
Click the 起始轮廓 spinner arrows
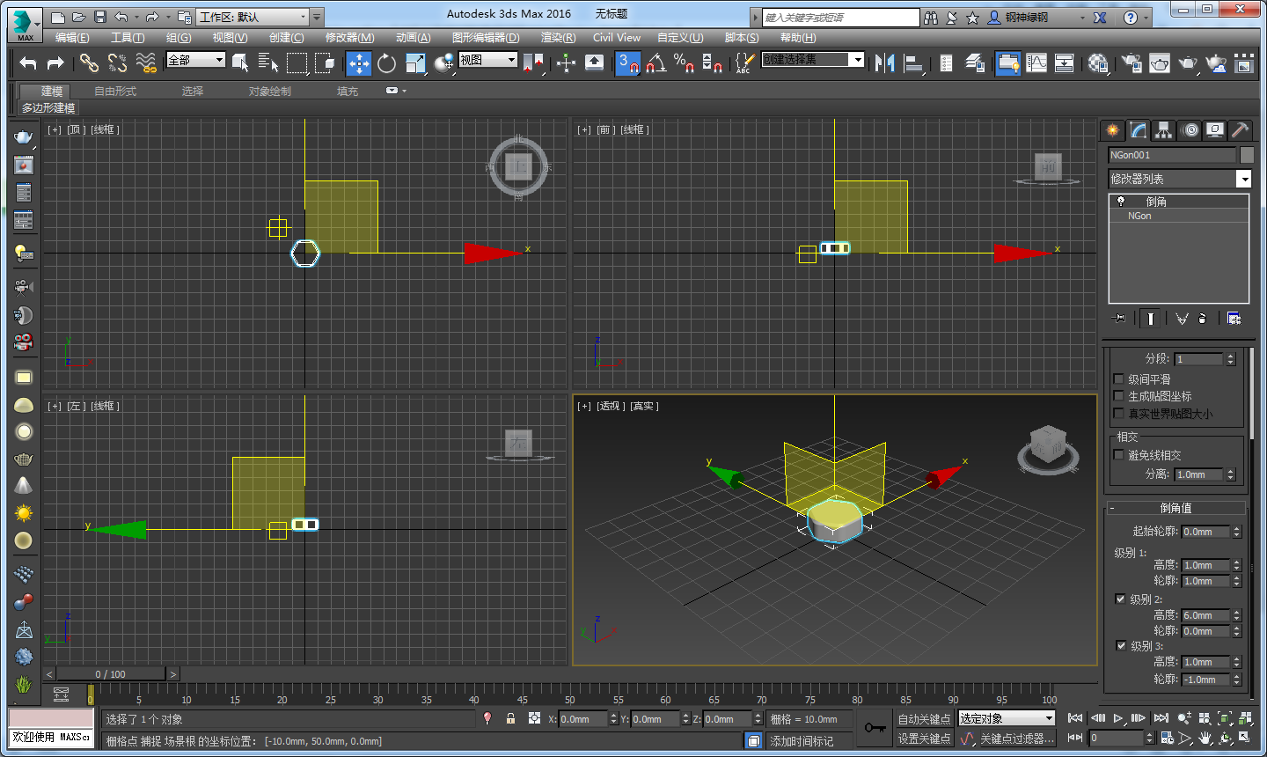pyautogui.click(x=1236, y=532)
